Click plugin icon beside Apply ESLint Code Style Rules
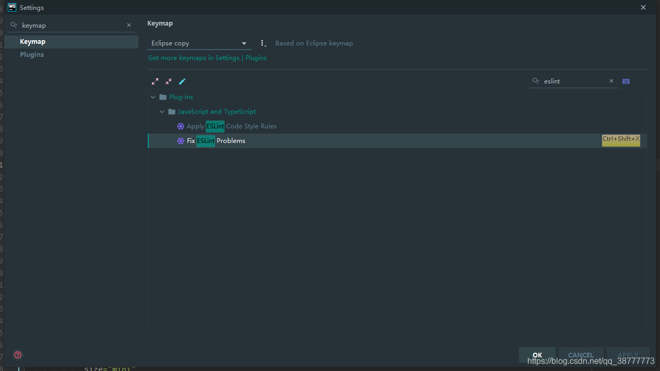This screenshot has height=371, width=660. pos(181,126)
